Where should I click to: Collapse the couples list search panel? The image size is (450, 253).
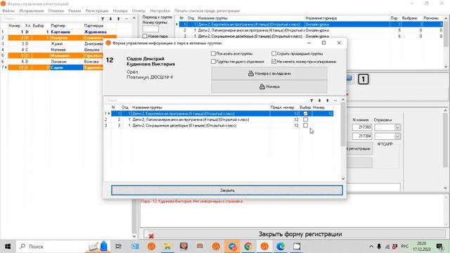coord(134,18)
